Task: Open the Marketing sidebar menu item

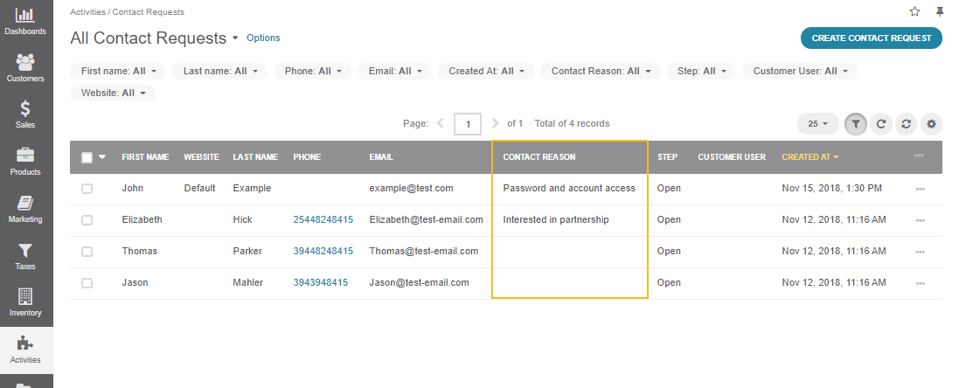Action: click(x=25, y=209)
